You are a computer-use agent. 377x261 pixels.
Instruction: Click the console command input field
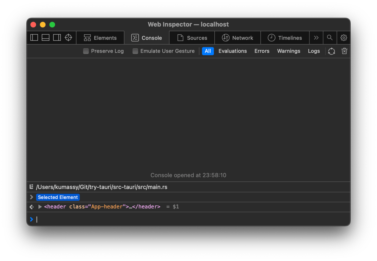[108, 219]
